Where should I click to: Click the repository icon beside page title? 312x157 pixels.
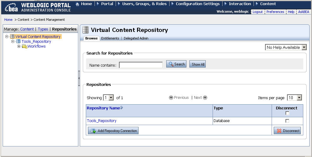click(x=86, y=30)
